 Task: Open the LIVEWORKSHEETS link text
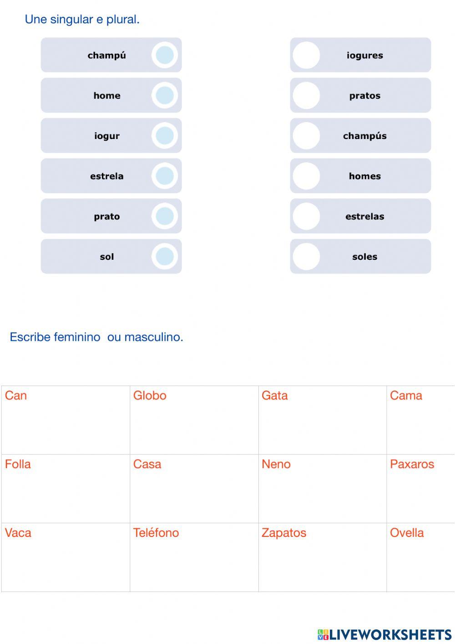390,634
